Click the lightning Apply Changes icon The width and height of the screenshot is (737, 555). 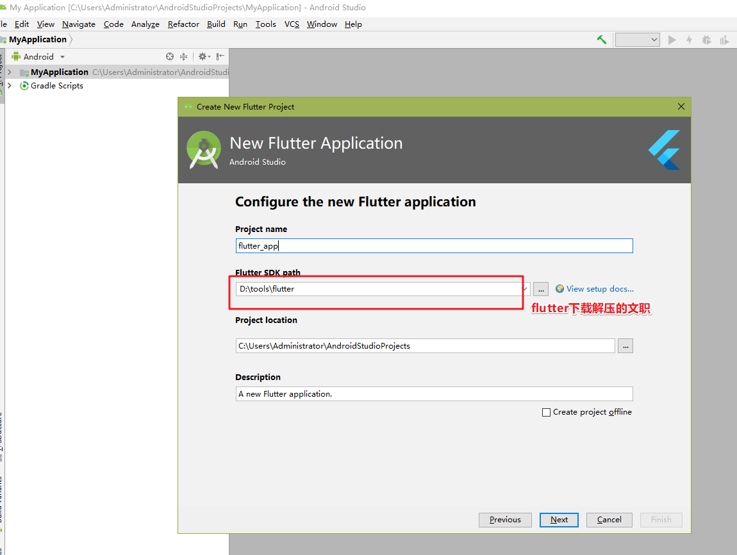689,40
